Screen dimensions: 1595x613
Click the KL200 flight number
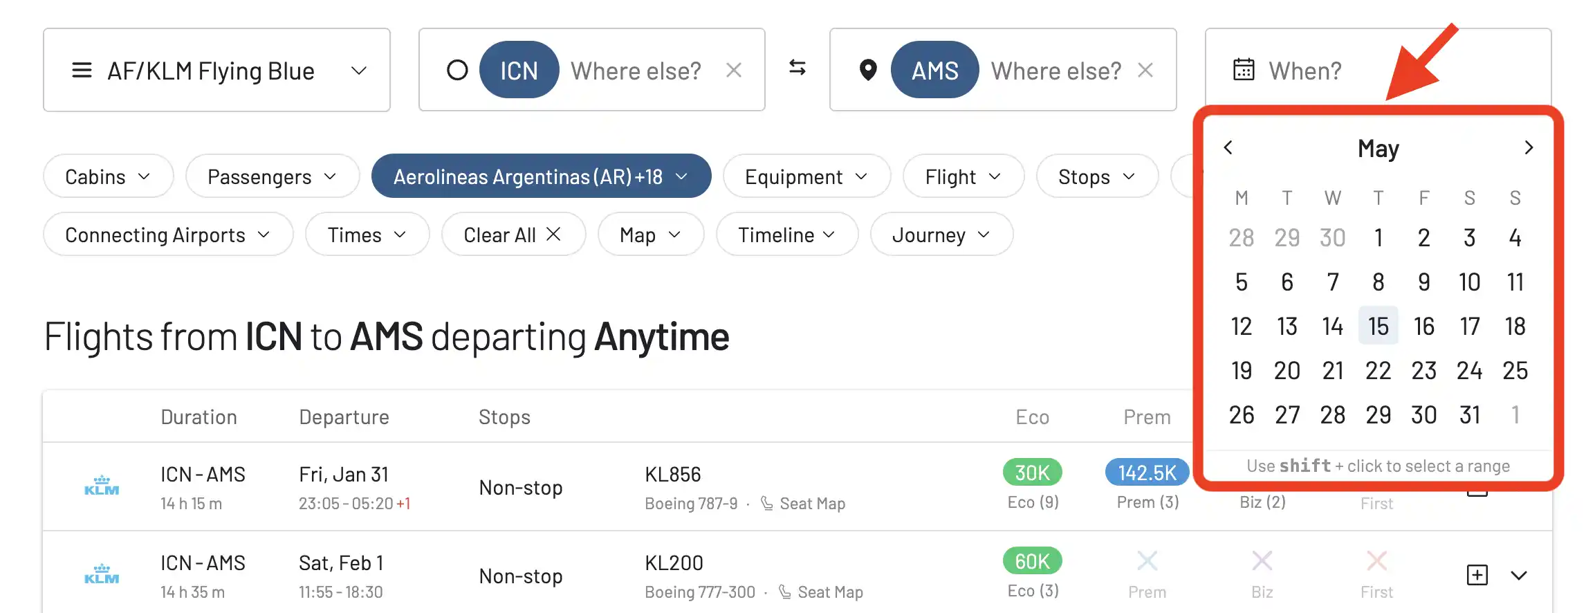[x=674, y=562]
